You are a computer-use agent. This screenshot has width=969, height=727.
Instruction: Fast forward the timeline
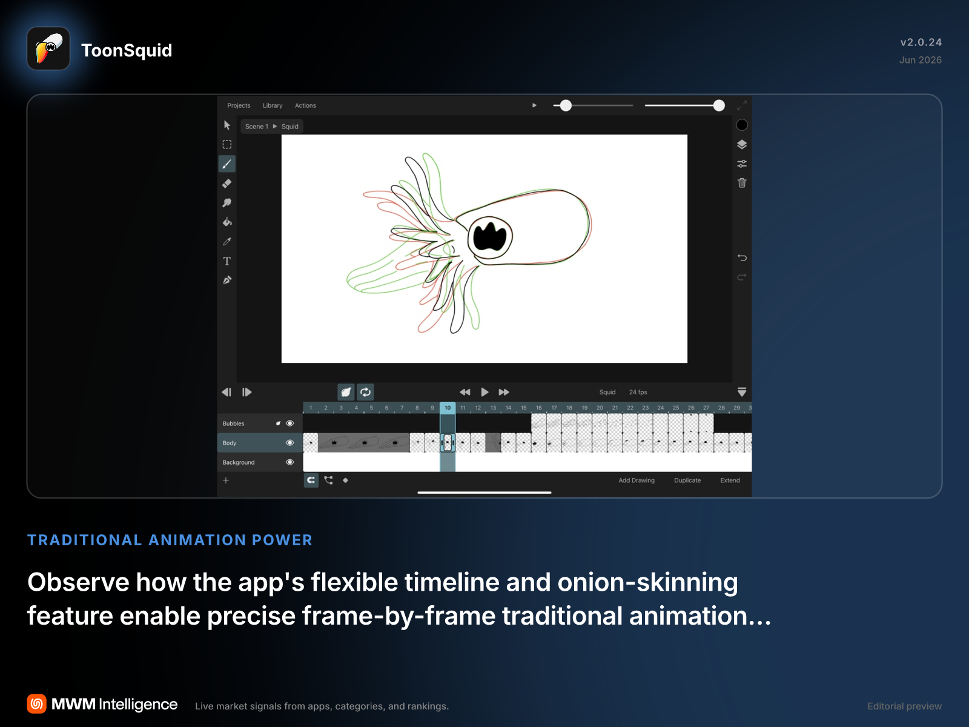(x=504, y=393)
